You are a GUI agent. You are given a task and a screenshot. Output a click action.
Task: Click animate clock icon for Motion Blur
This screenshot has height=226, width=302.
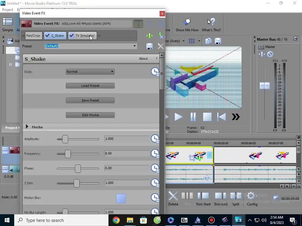tap(155, 197)
